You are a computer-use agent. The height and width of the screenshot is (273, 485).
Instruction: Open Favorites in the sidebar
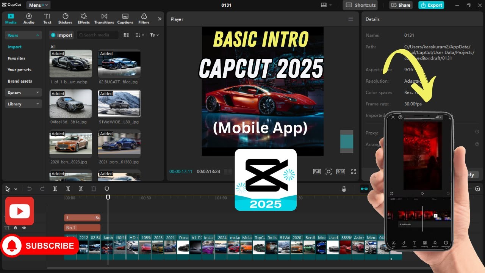click(x=16, y=58)
